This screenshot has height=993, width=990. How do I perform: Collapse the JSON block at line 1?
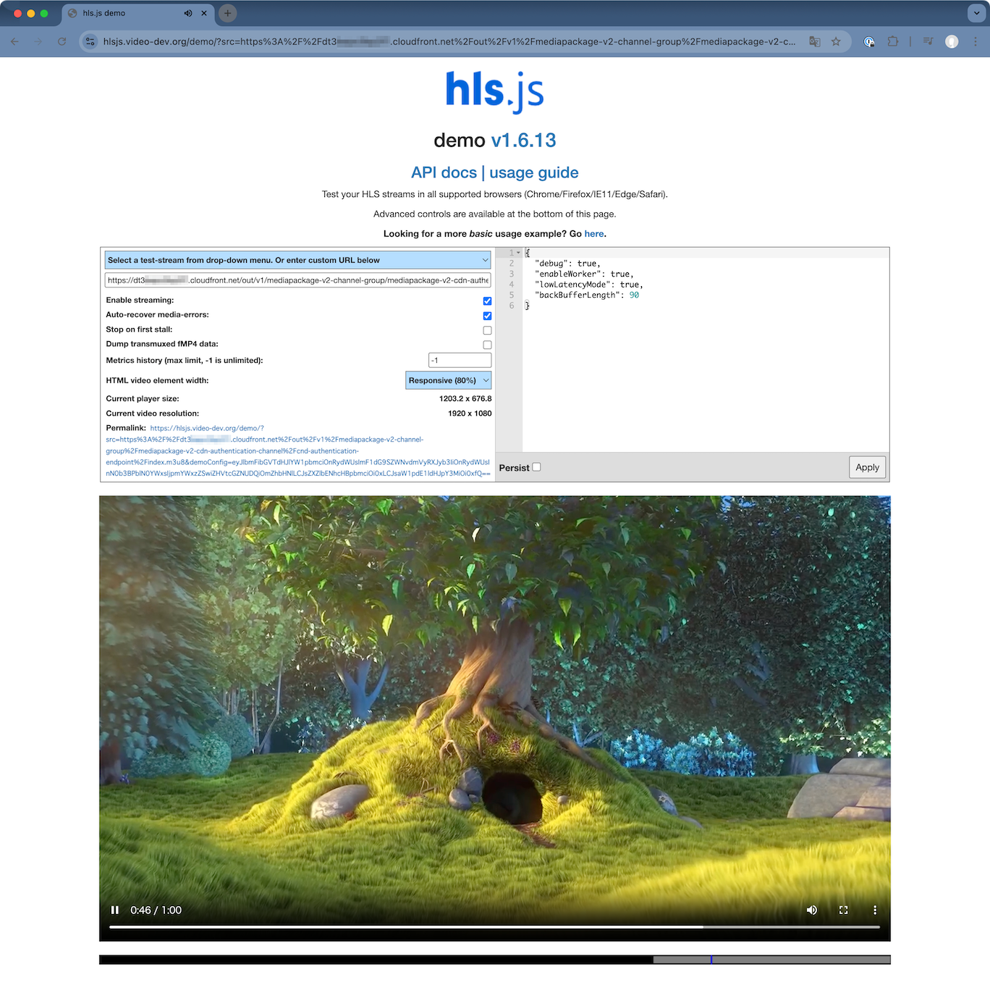tap(518, 253)
